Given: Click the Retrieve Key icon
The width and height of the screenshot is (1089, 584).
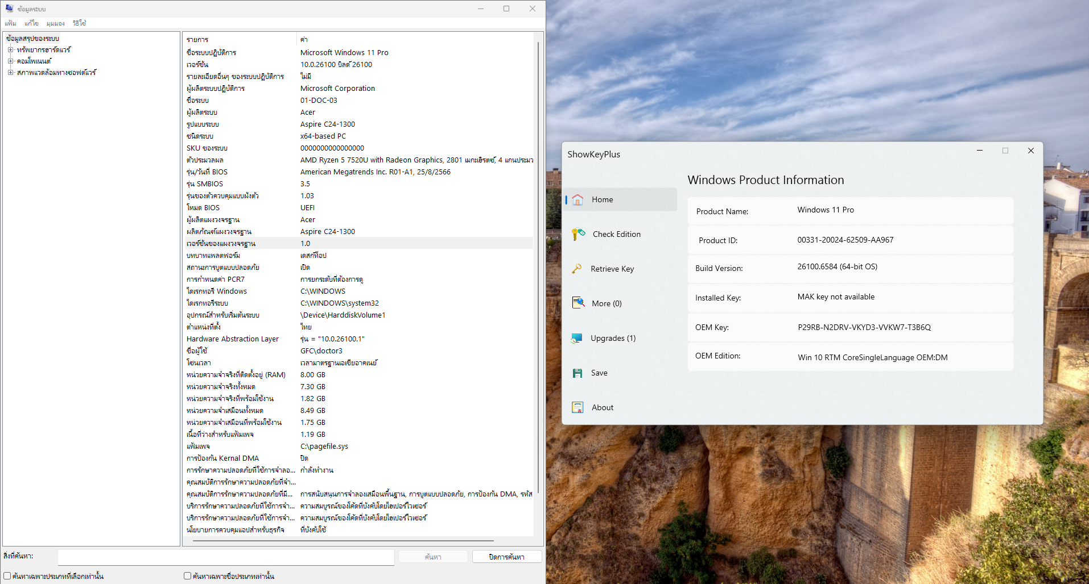Looking at the screenshot, I should [577, 269].
